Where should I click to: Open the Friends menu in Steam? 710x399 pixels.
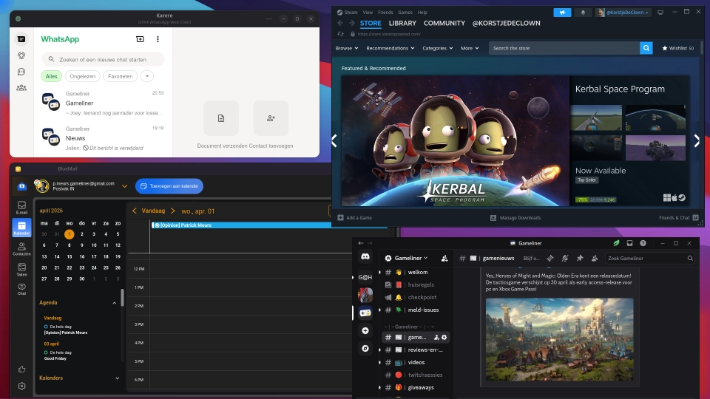coord(385,13)
